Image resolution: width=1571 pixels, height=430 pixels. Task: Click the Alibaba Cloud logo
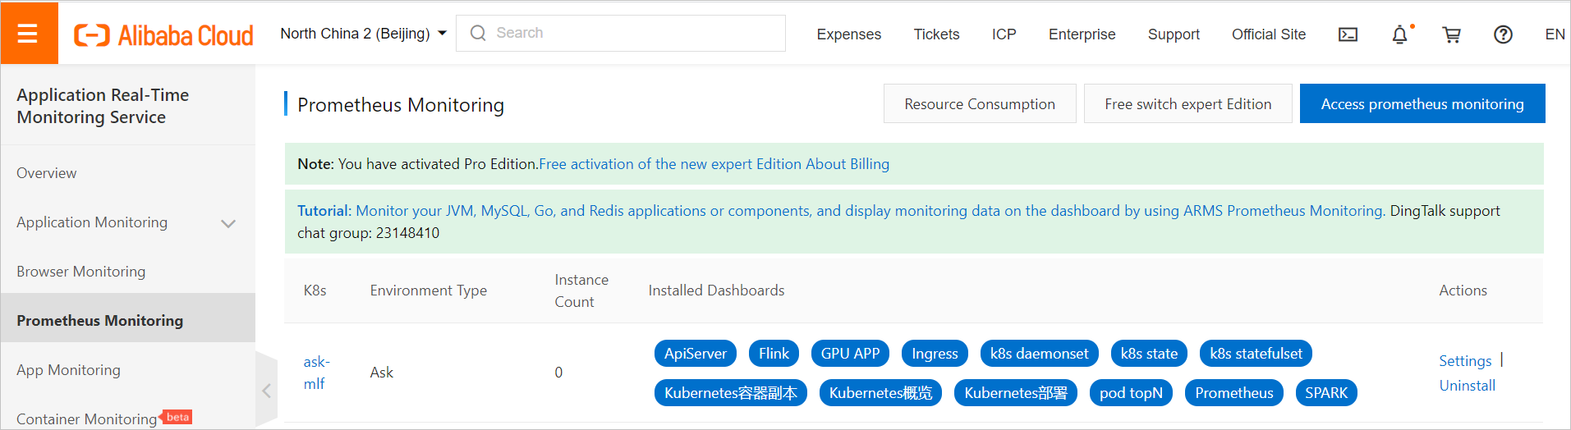(163, 34)
